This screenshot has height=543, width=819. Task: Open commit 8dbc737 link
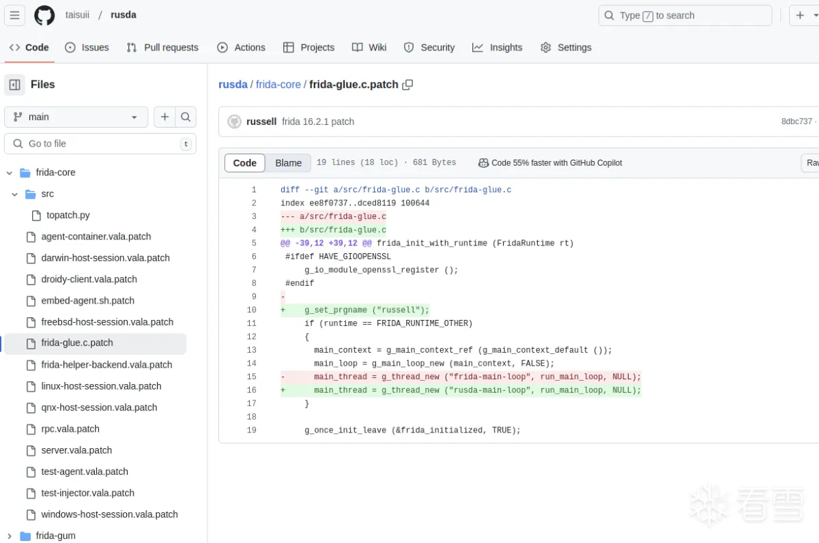tap(796, 121)
